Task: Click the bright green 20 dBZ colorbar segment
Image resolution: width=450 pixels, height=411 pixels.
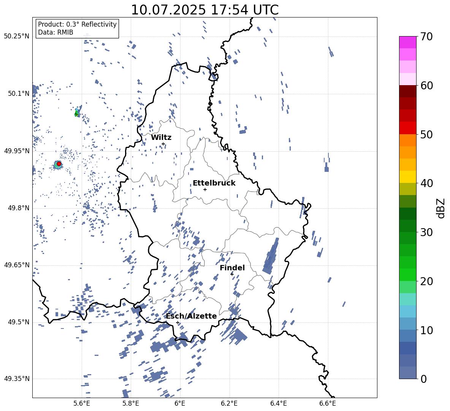Action: pos(407,275)
